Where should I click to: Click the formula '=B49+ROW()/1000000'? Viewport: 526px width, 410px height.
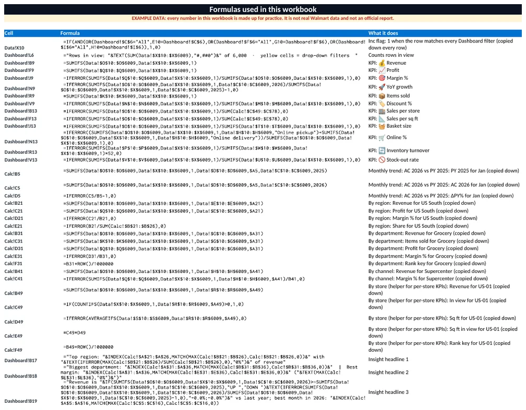[88, 347]
